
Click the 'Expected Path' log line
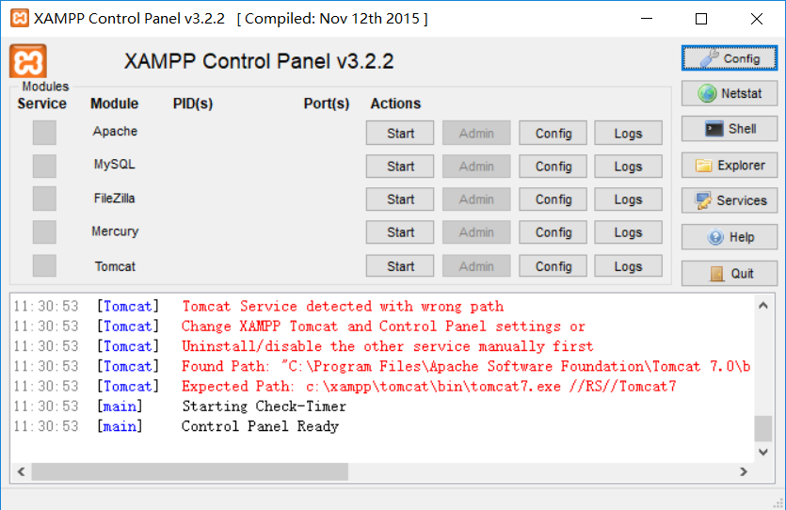pyautogui.click(x=428, y=386)
